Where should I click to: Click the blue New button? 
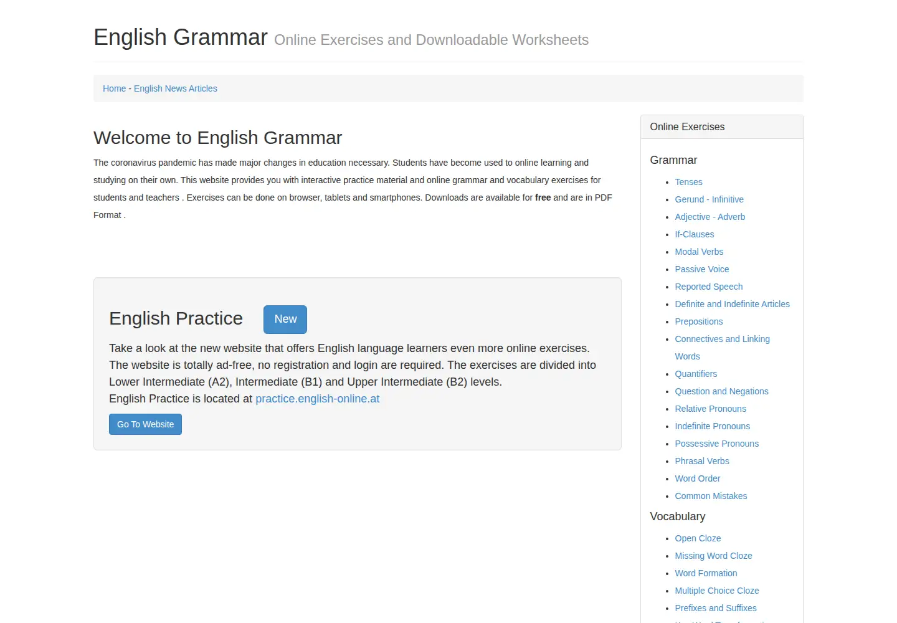click(x=285, y=319)
